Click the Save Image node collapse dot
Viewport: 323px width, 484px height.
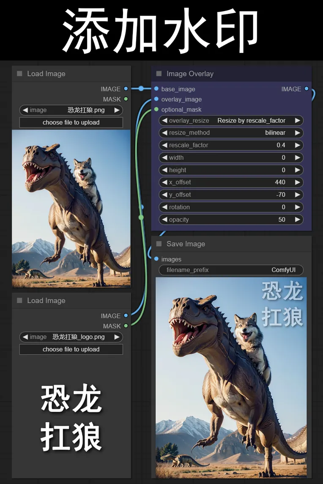pyautogui.click(x=159, y=244)
